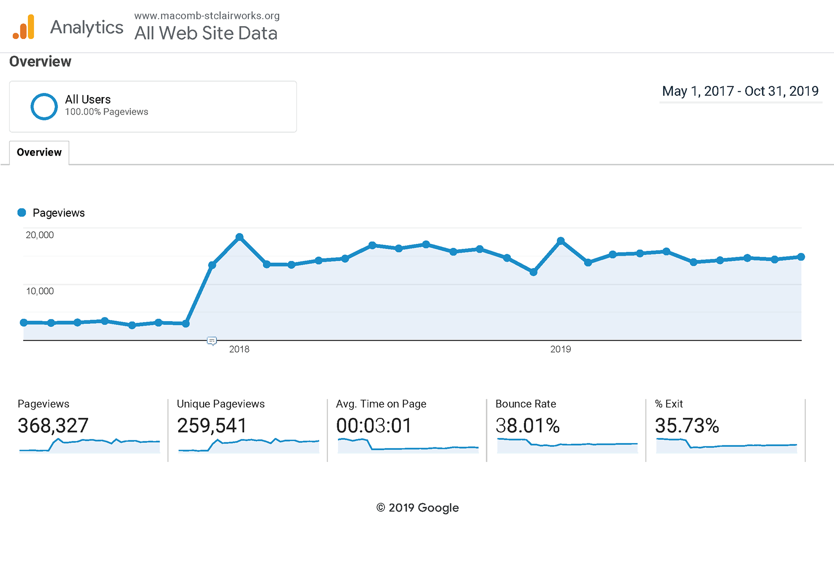Click the Avg. Time on Page sparkline
834x561 pixels.
(408, 446)
